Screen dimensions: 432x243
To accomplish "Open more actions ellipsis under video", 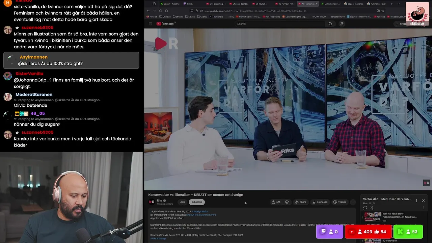I will (353, 202).
